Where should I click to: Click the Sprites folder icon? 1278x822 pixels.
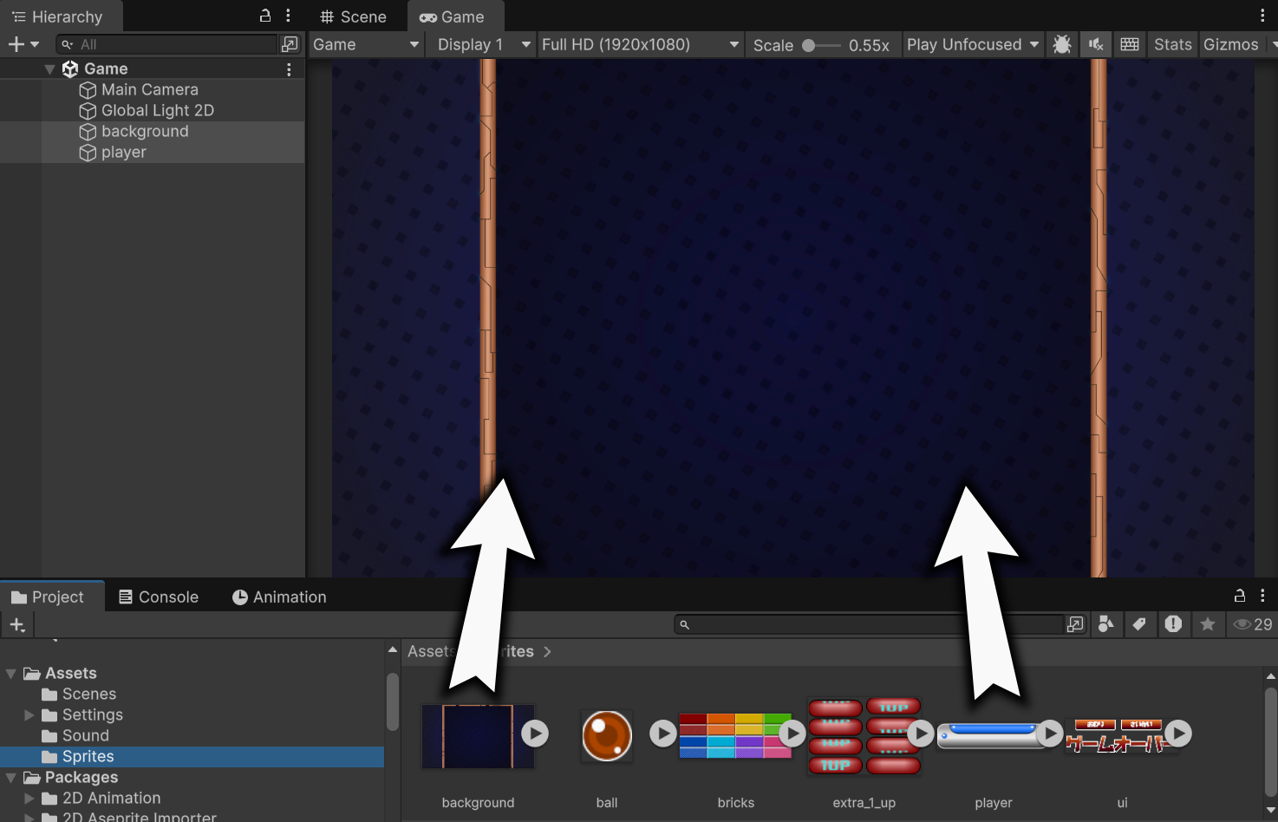coord(49,757)
